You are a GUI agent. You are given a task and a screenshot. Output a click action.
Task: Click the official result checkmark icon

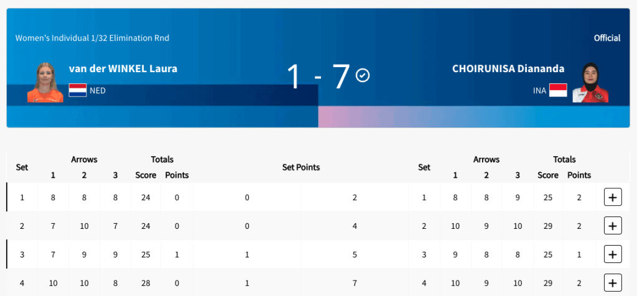(363, 76)
